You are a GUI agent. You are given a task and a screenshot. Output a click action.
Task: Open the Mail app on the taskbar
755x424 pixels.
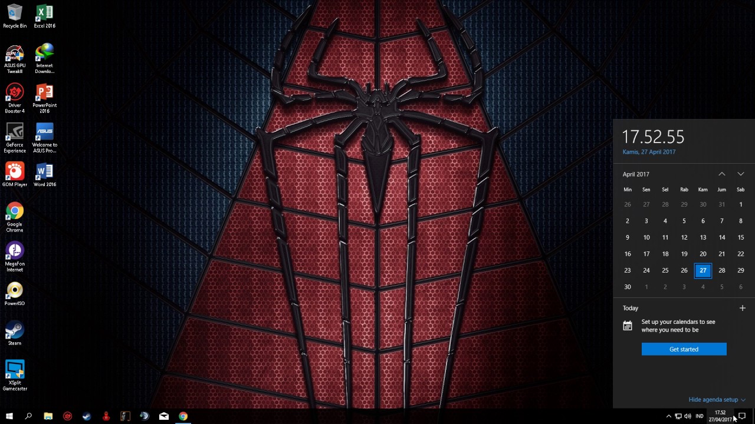(164, 416)
